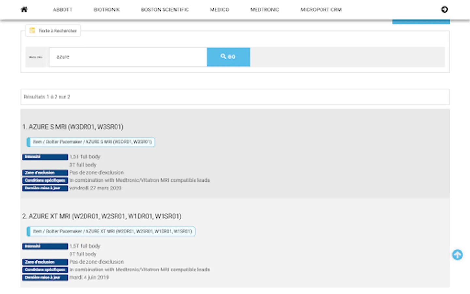
Task: Open the MEDTRONIC menu
Action: 265,10
